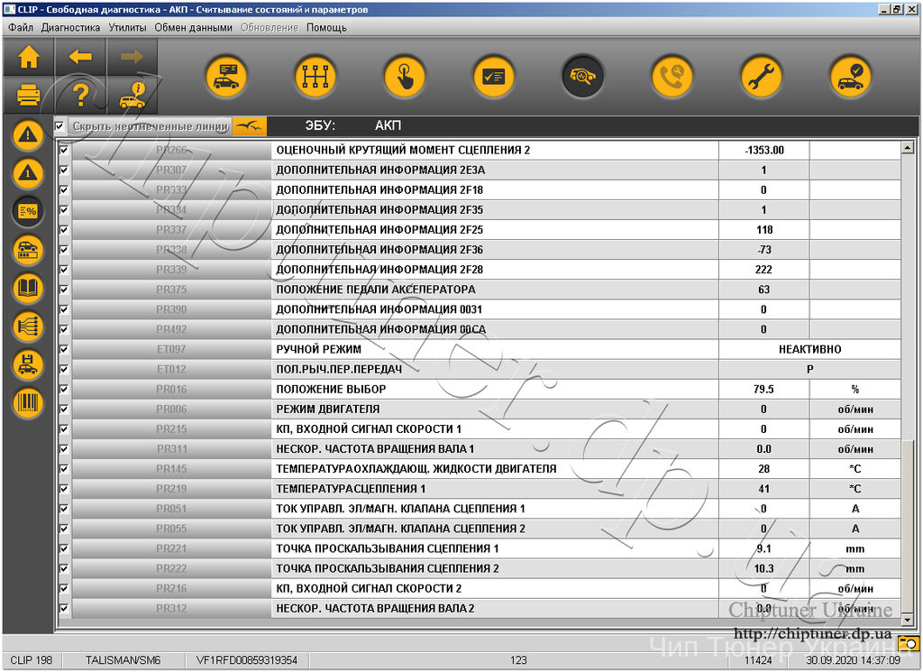Image resolution: width=923 pixels, height=672 pixels.
Task: Click the screenshot camera icon bottom right
Action: tap(909, 642)
